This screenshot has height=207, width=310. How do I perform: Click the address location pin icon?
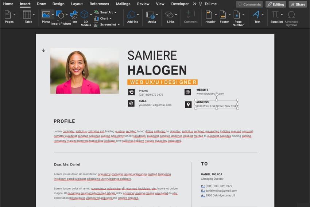pyautogui.click(x=188, y=104)
